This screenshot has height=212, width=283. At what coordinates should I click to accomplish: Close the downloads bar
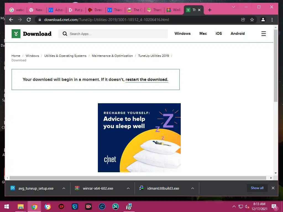point(273,188)
